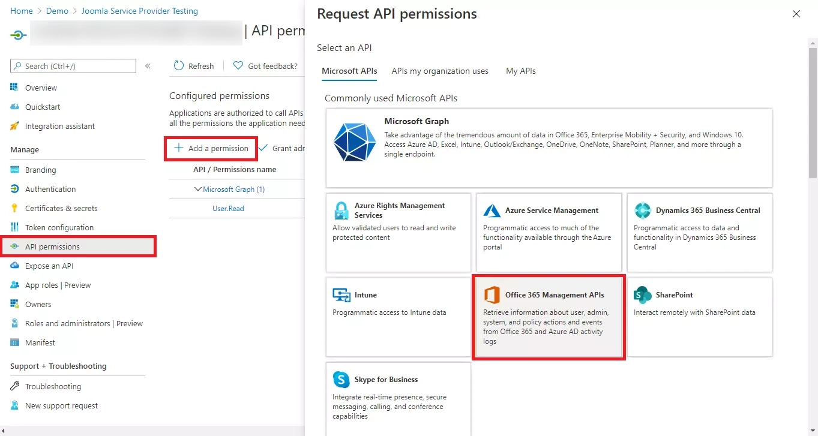The height and width of the screenshot is (436, 818).
Task: Click the Expose an API cloud icon
Action: (x=14, y=266)
